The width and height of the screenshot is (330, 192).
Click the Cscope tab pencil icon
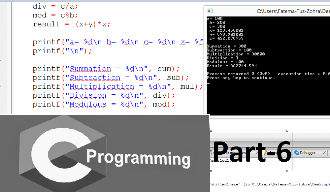(x=266, y=153)
